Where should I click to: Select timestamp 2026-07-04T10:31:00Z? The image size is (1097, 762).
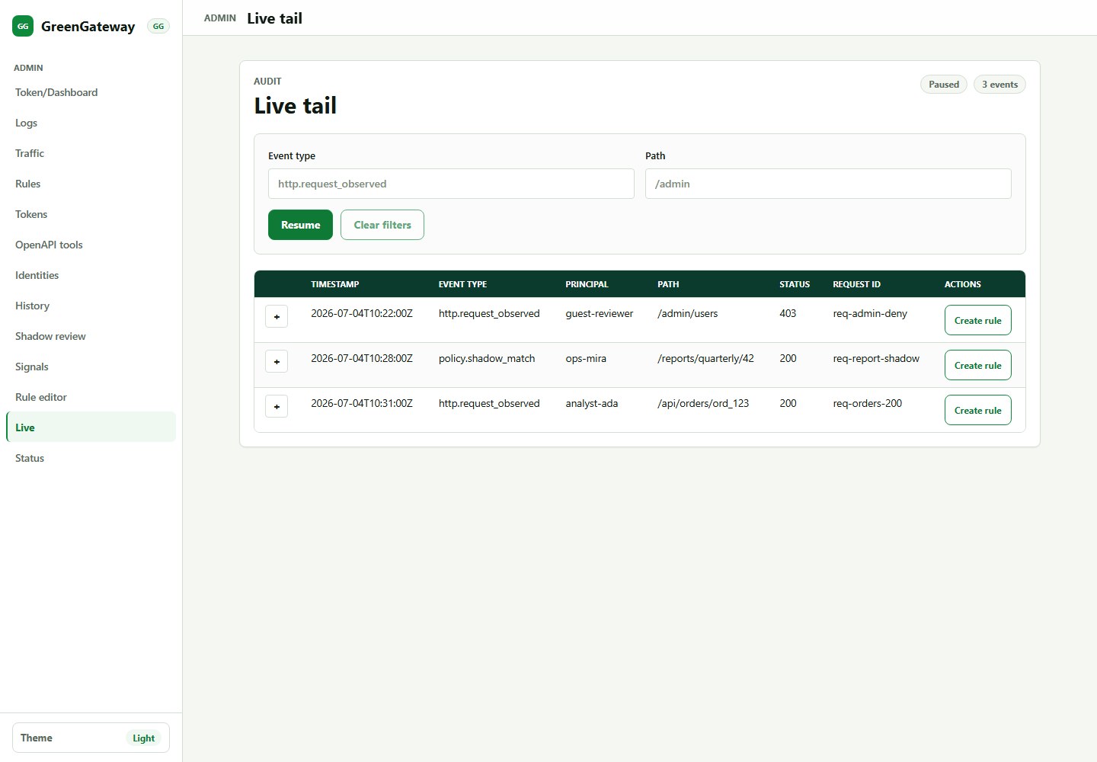[362, 403]
